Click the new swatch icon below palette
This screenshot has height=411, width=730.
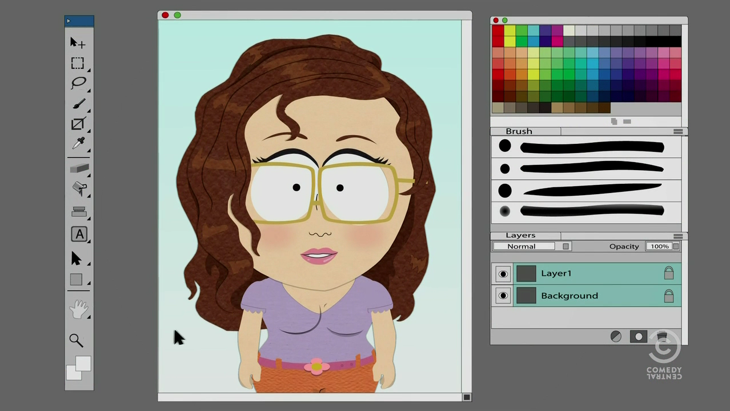[x=615, y=121]
